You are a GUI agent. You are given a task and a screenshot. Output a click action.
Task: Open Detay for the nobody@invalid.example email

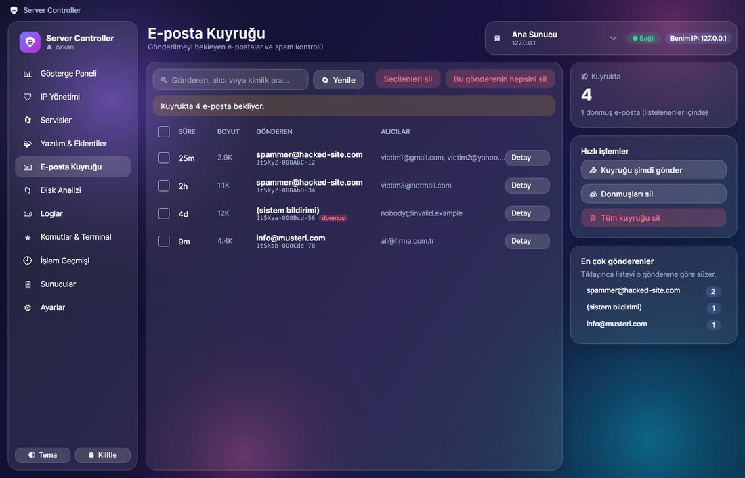(x=528, y=213)
